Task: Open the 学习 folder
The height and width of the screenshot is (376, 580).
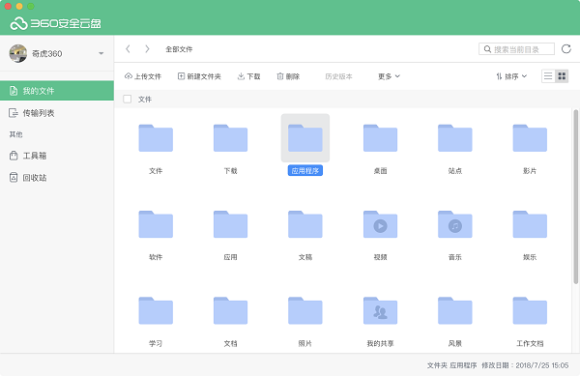Action: (x=156, y=310)
